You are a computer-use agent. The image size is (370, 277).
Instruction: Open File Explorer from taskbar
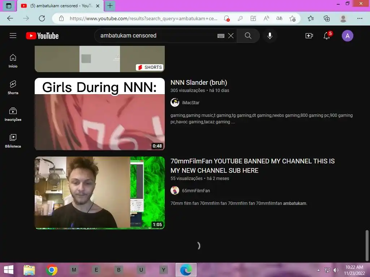[29, 270]
